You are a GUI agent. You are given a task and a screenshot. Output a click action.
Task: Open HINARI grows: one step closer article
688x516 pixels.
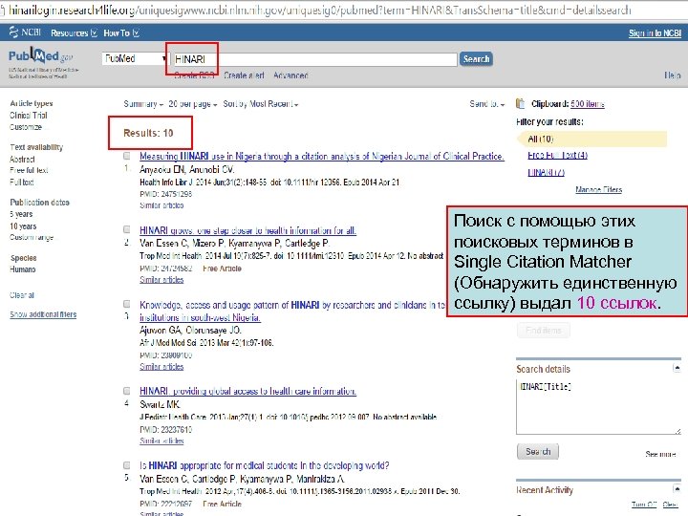point(247,230)
